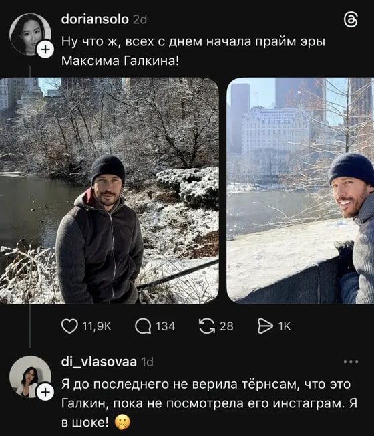The width and height of the screenshot is (374, 436).
Task: Open doriansolo username link
Action: (x=95, y=19)
